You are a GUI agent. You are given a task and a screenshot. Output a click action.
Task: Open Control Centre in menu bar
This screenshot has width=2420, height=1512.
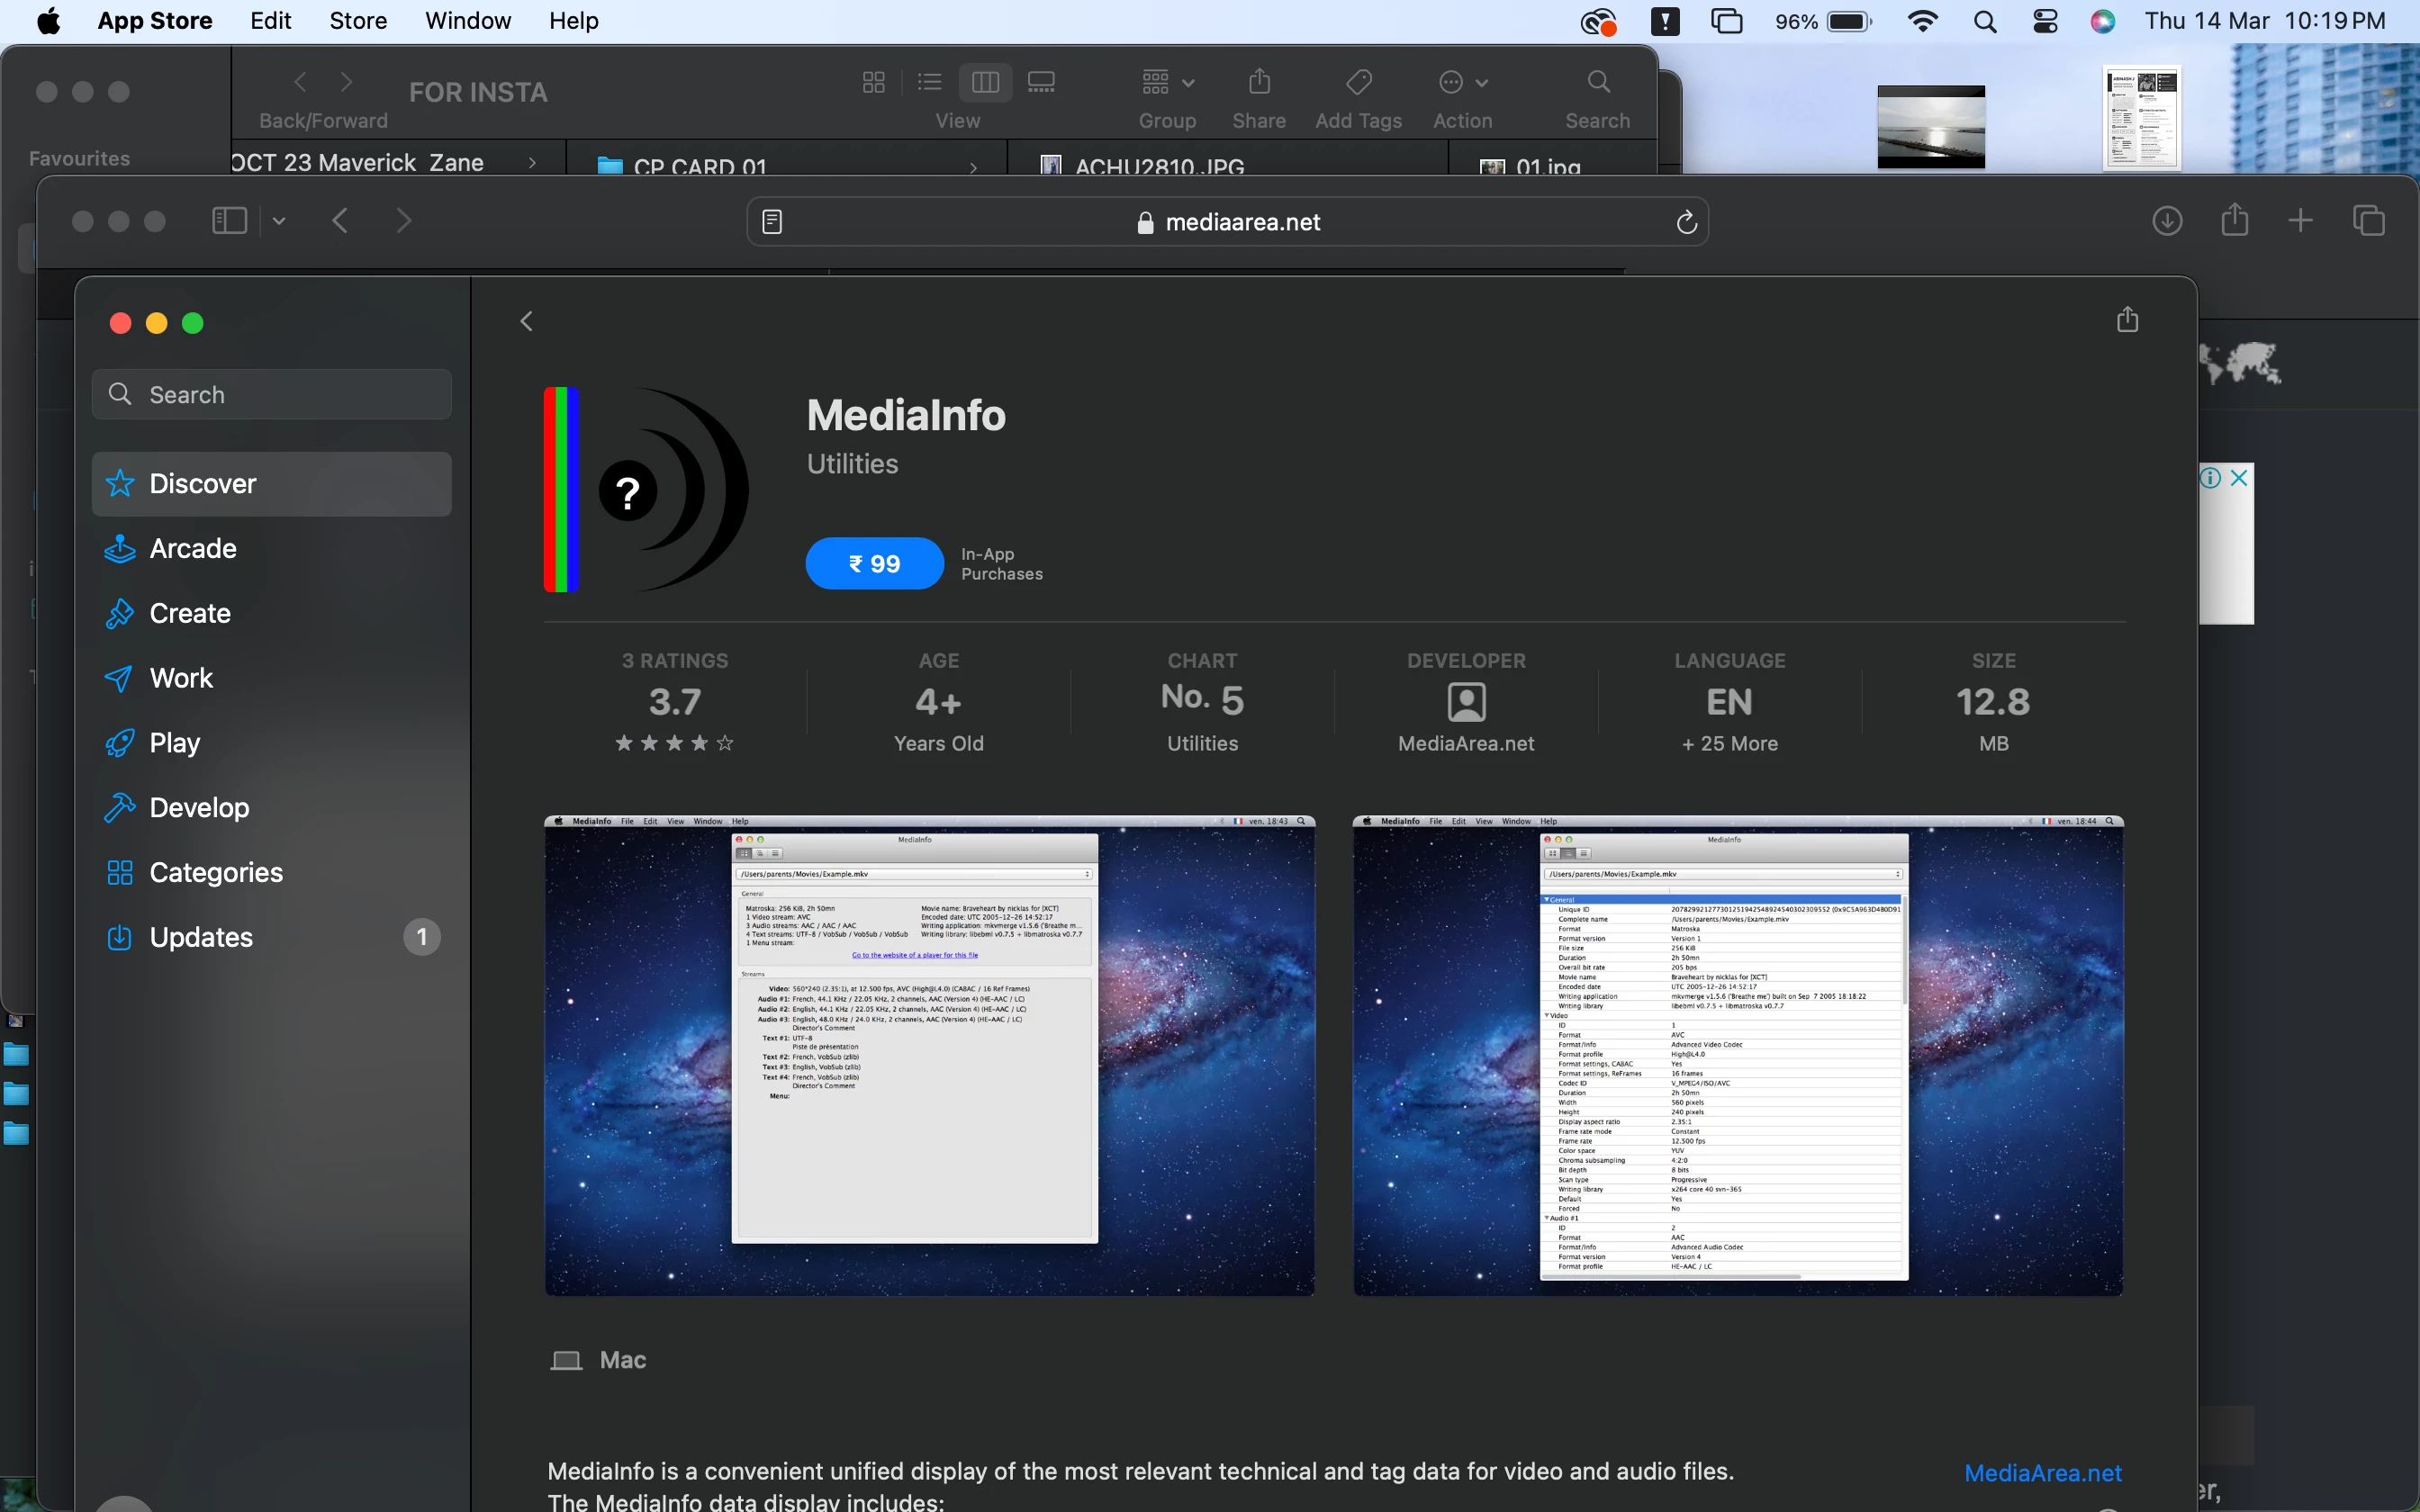pyautogui.click(x=2045, y=21)
